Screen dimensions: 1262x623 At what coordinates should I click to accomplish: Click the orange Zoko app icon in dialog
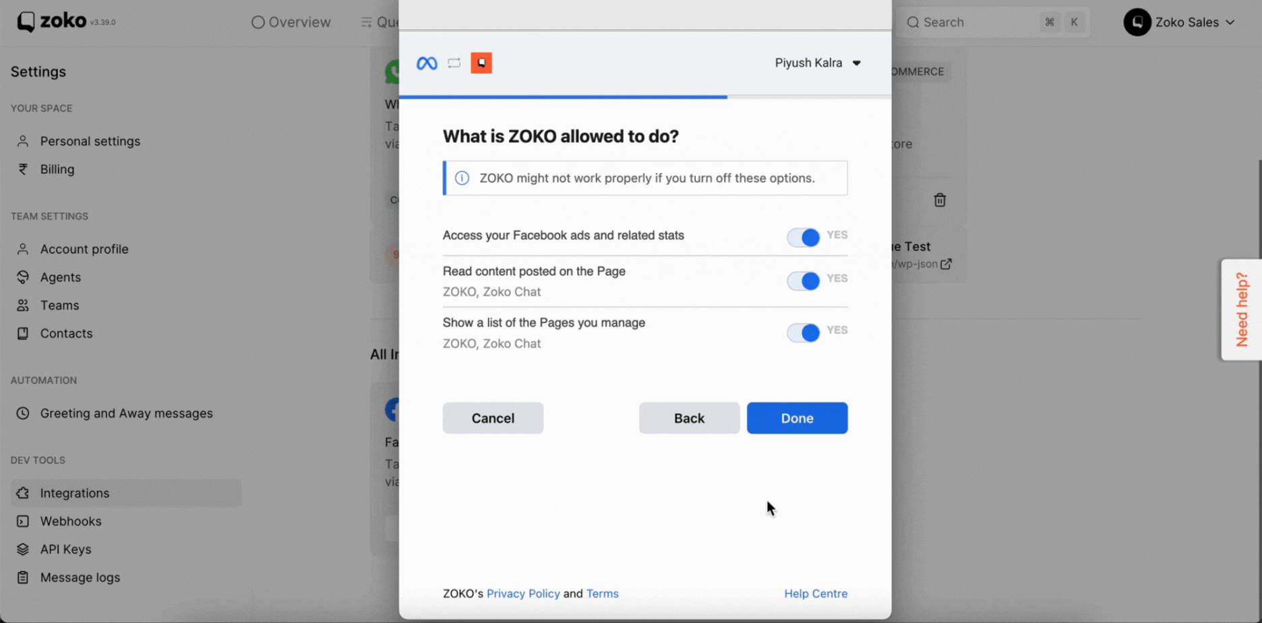click(x=481, y=63)
